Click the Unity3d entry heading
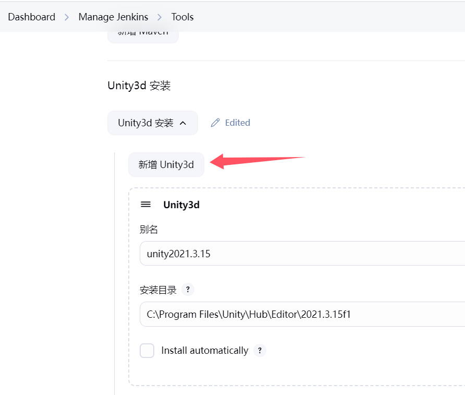The height and width of the screenshot is (395, 465). click(x=181, y=205)
